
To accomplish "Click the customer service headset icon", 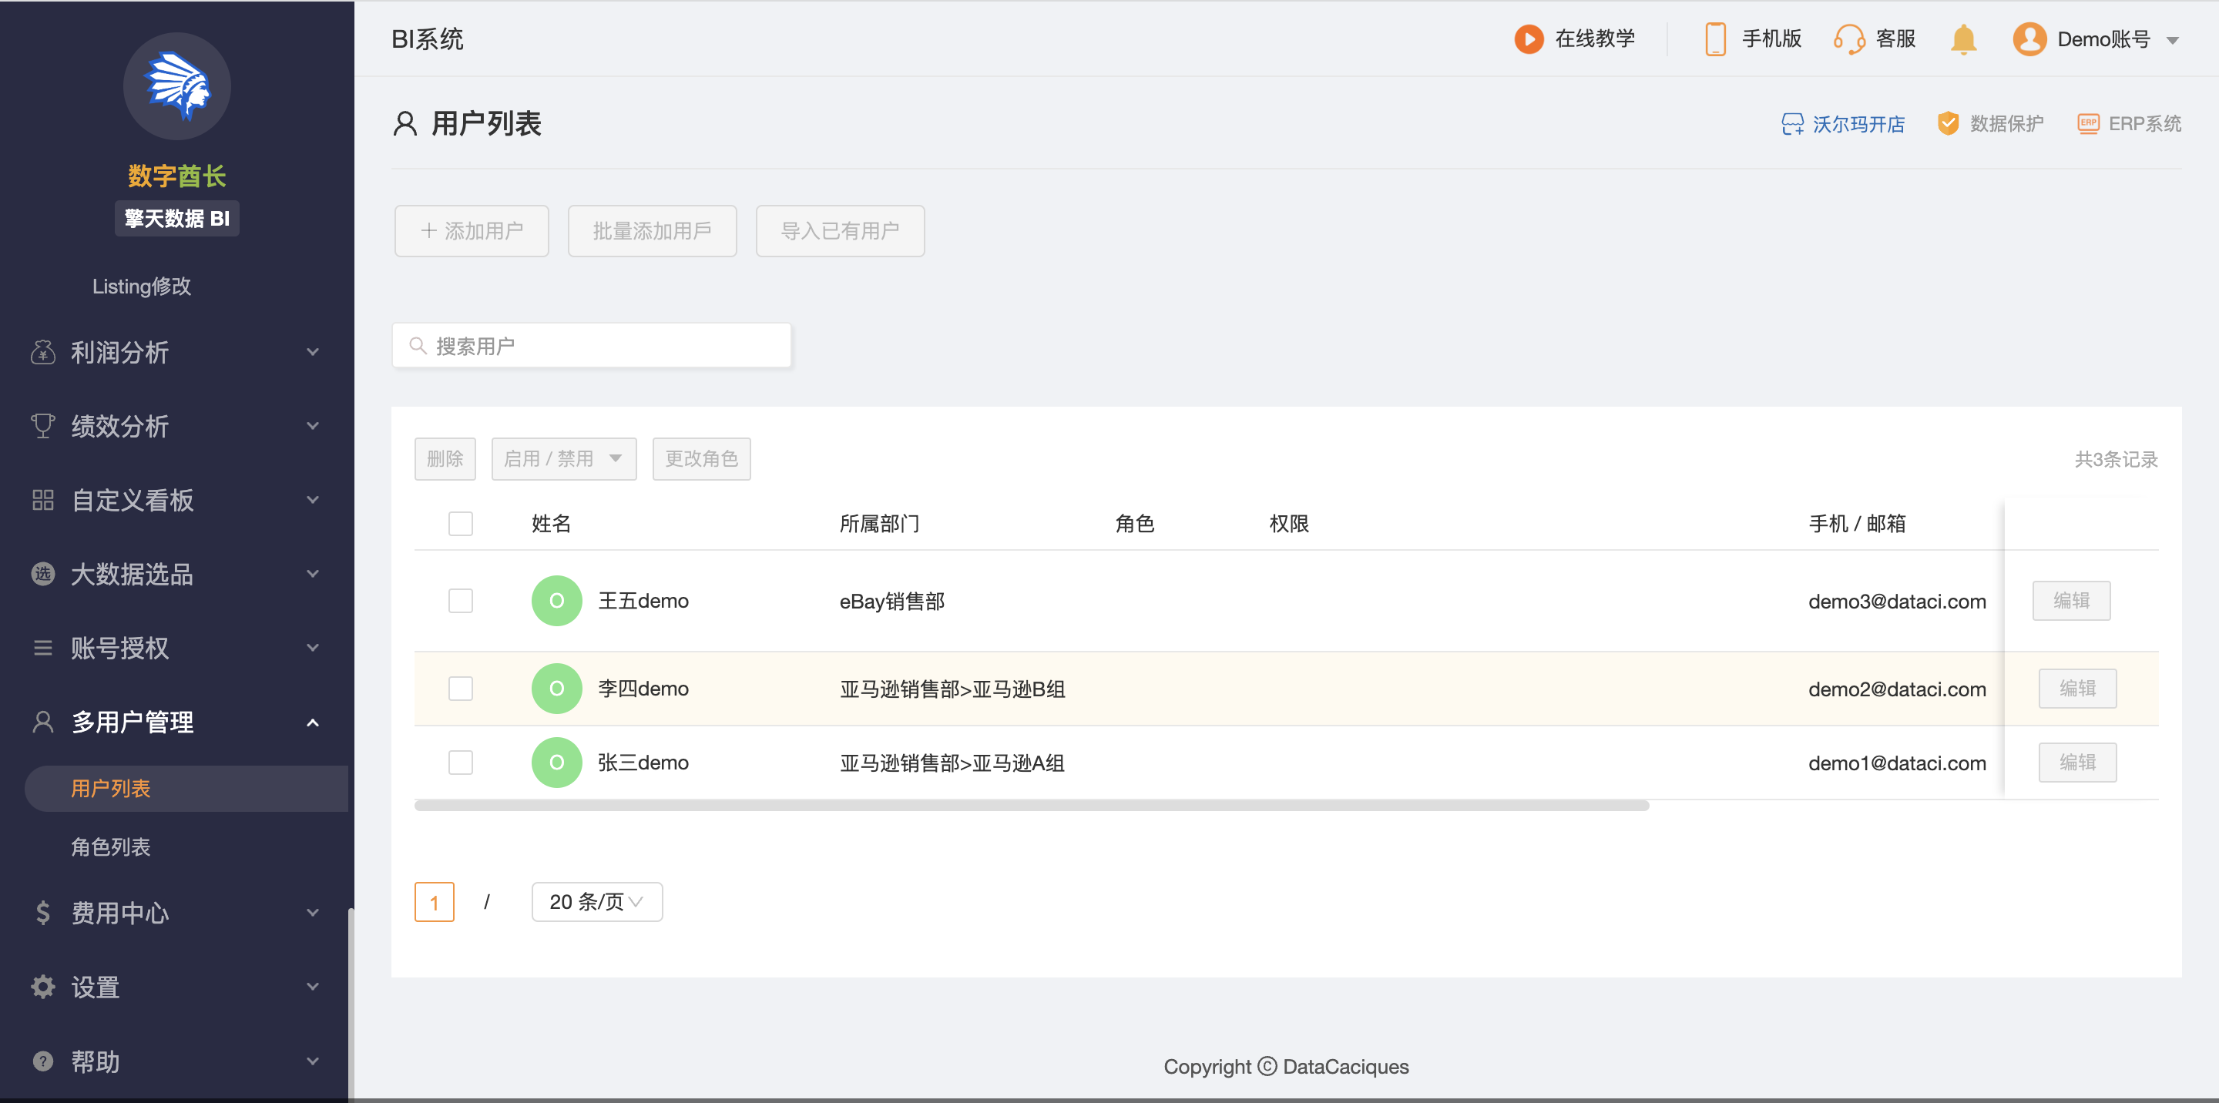I will [1848, 39].
